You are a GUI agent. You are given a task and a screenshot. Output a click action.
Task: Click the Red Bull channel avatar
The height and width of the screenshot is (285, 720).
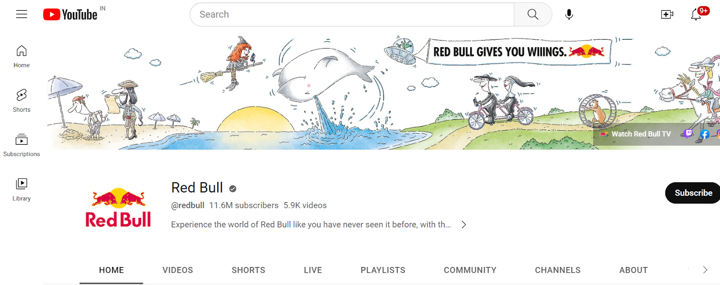pos(118,208)
